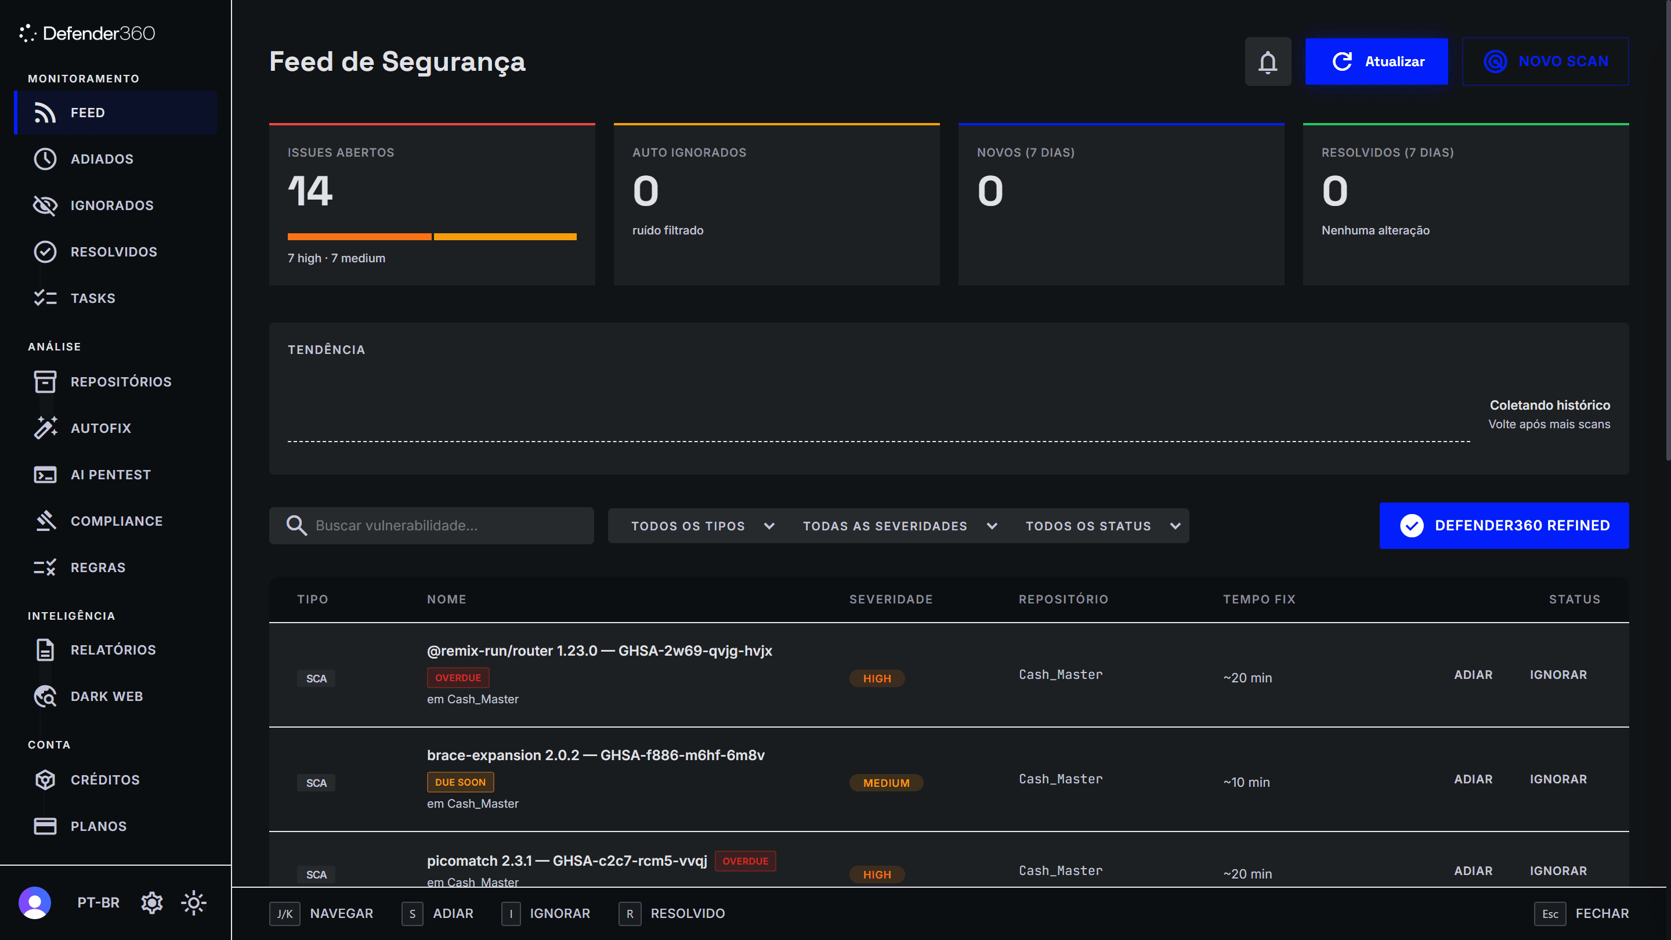Open Resolvidos checkmark circle icon
The height and width of the screenshot is (940, 1671).
tap(45, 252)
